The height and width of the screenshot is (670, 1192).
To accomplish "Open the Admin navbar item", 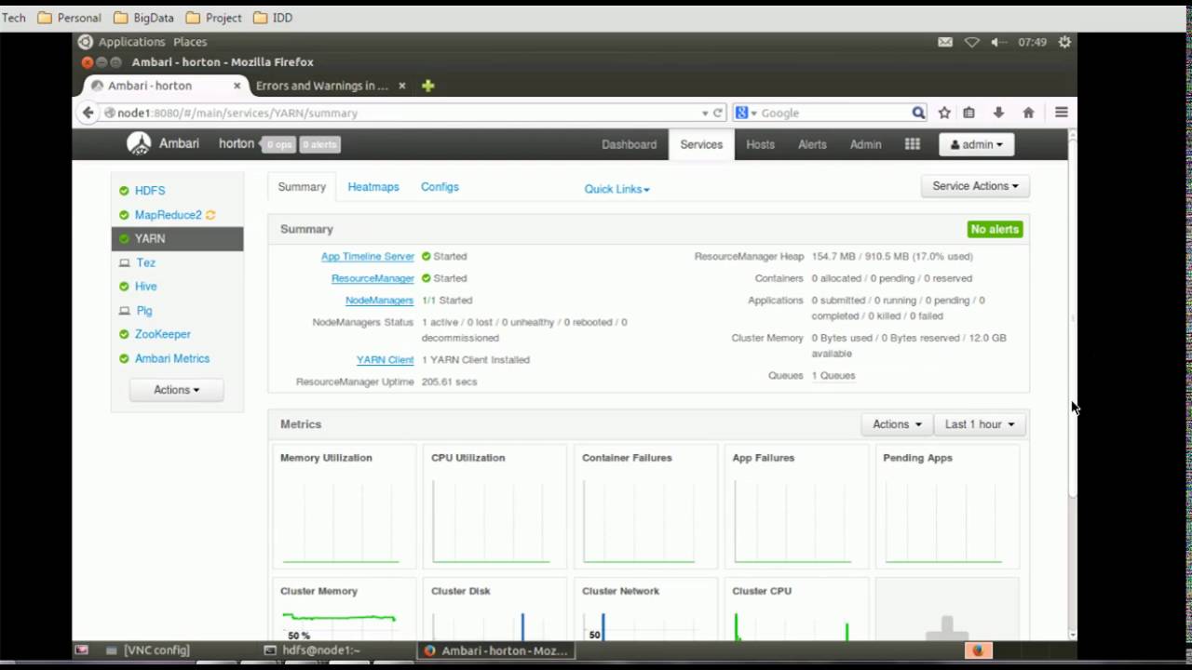I will [x=865, y=144].
